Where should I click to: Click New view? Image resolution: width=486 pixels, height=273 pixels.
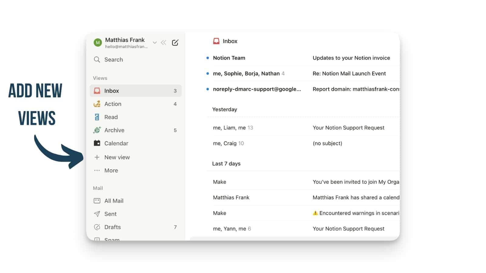pyautogui.click(x=117, y=157)
